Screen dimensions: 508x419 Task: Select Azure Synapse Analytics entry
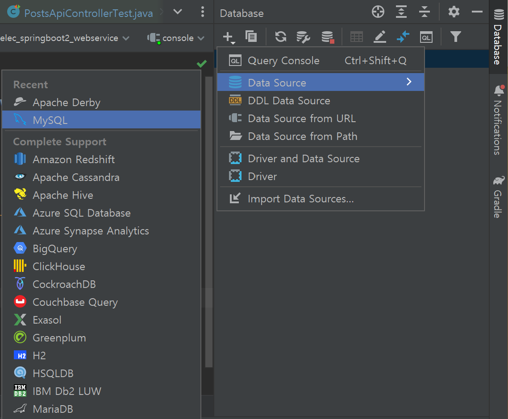click(x=101, y=231)
